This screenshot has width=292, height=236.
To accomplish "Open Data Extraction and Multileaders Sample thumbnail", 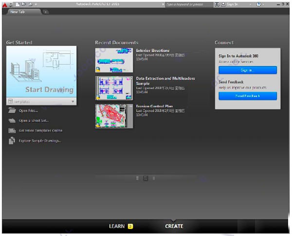I will click(x=114, y=88).
